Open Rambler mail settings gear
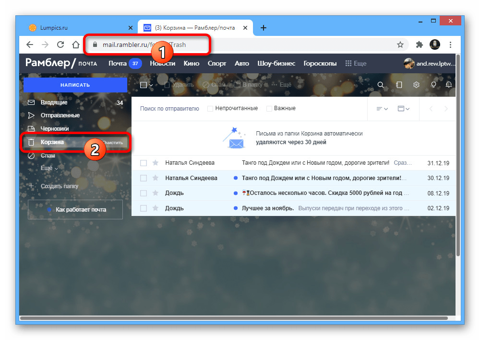The image size is (480, 340). pos(416,85)
